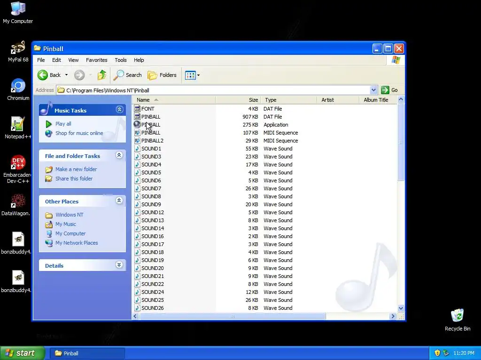Click the horizontal scrollbar right arrow
Screen dimensions: 481x360
393,316
